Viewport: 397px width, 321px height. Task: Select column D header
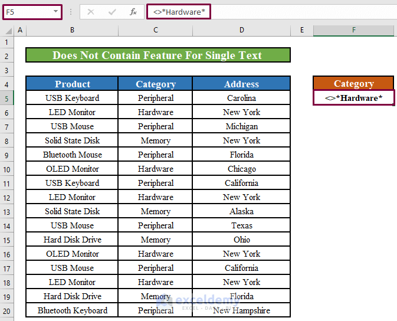[x=241, y=30]
